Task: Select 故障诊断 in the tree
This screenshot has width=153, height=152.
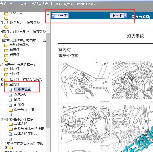Action: 21,124
